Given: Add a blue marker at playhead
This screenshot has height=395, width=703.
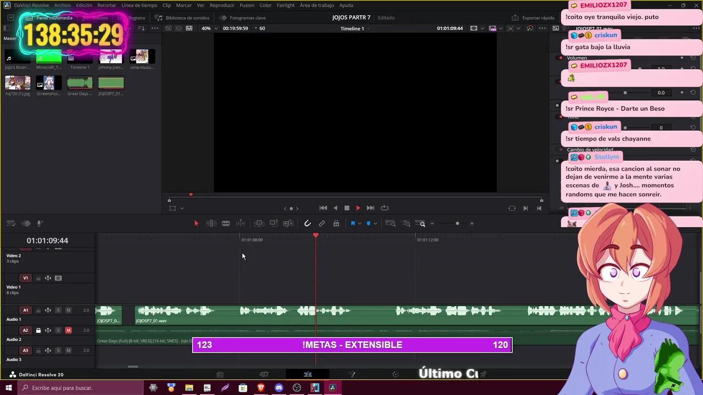Looking at the screenshot, I should coord(369,223).
